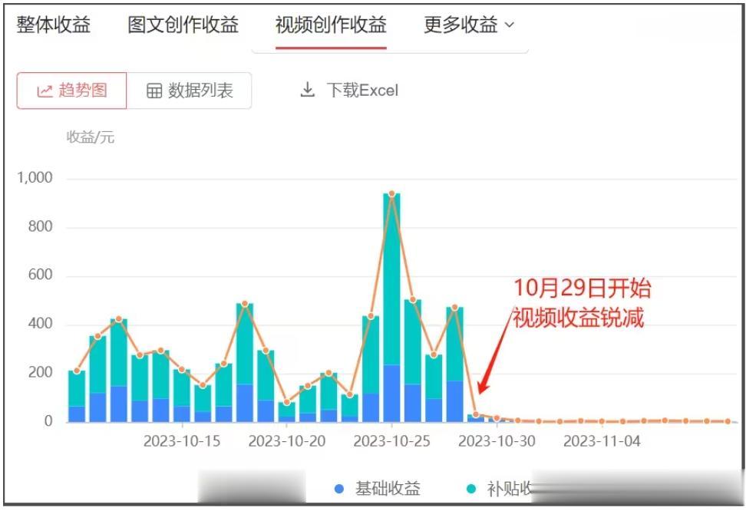The height and width of the screenshot is (511, 746).
Task: Click the 800 y-axis value
Action: (41, 226)
